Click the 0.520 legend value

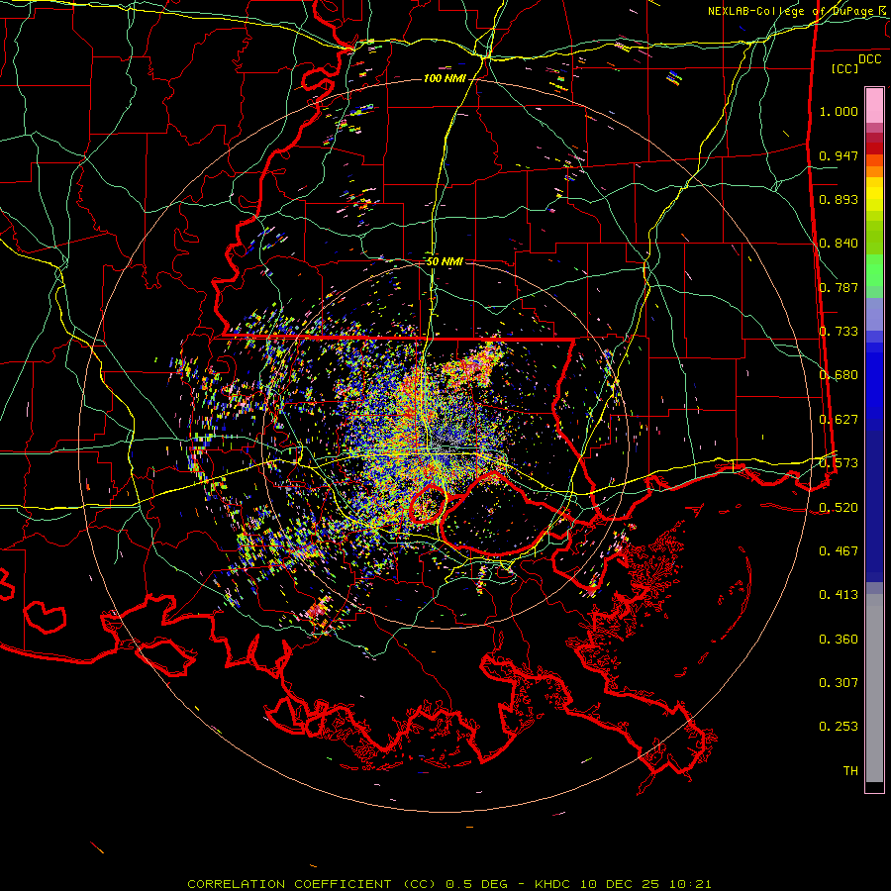pos(839,508)
